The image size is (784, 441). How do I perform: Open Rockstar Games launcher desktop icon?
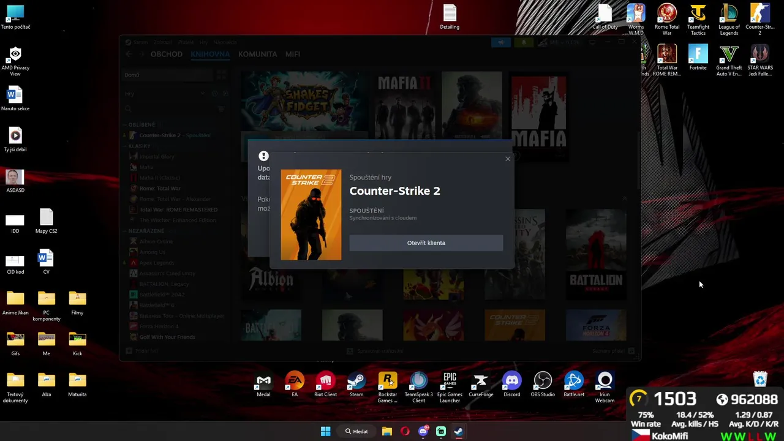387,387
